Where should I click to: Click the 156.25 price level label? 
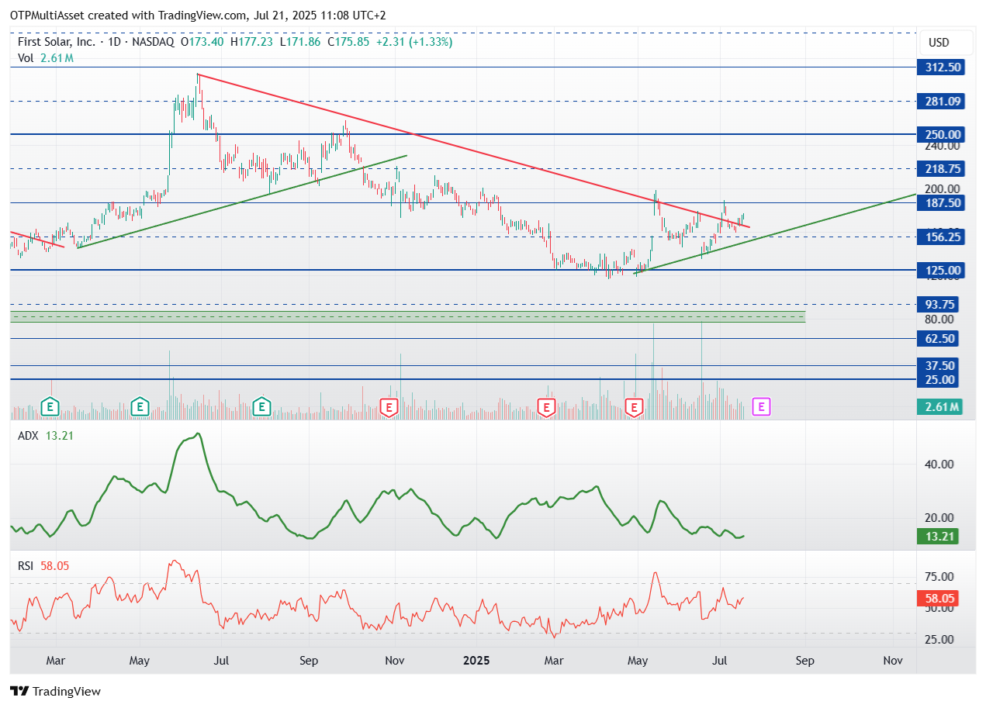point(941,237)
